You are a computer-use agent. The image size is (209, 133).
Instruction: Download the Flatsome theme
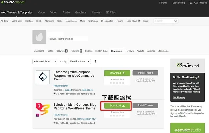pyautogui.click(x=117, y=73)
